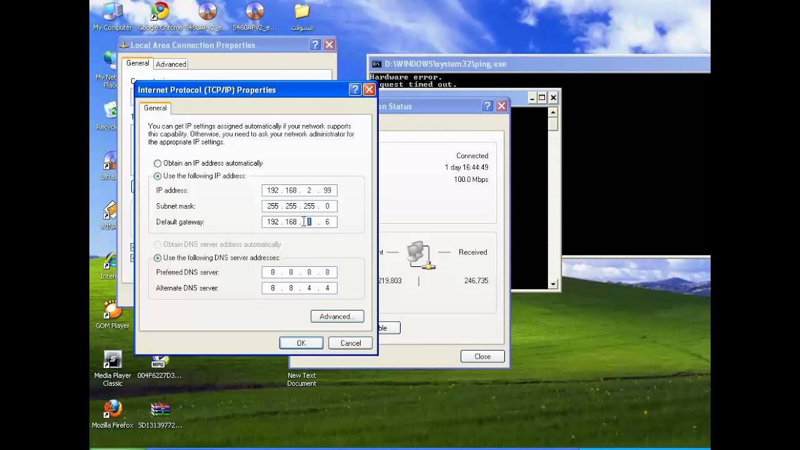The width and height of the screenshot is (800, 450).
Task: Click the Connected status text
Action: (x=472, y=156)
